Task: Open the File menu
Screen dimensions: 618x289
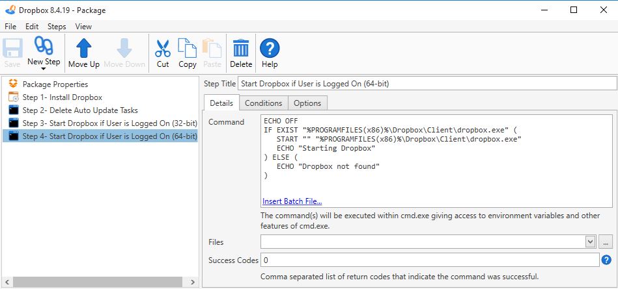Action: 10,27
